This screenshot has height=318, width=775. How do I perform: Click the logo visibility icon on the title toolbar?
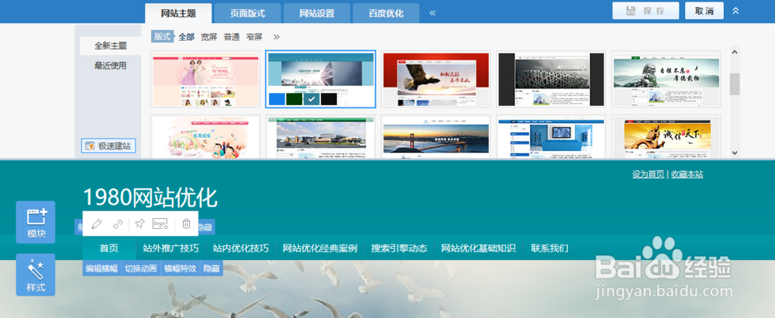click(160, 224)
